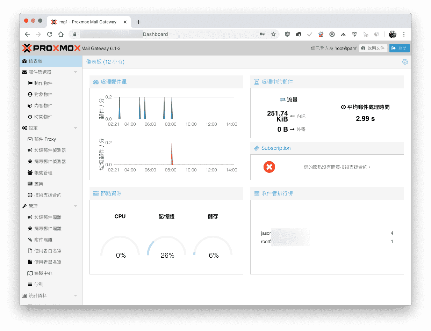
Task: Collapse the 郵件篩選器 section arrow
Action: coord(76,72)
